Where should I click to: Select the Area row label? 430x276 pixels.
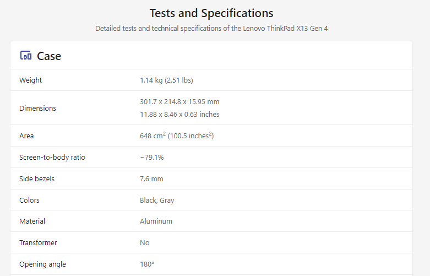[26, 136]
